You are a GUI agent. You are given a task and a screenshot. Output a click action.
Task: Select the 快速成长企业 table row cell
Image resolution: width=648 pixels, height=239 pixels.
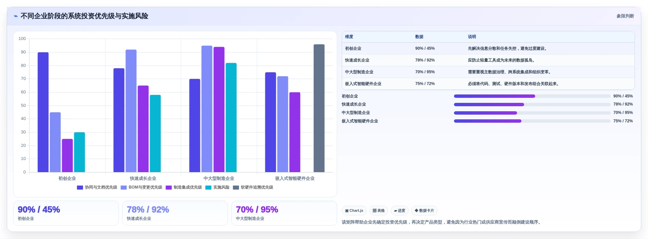357,60
